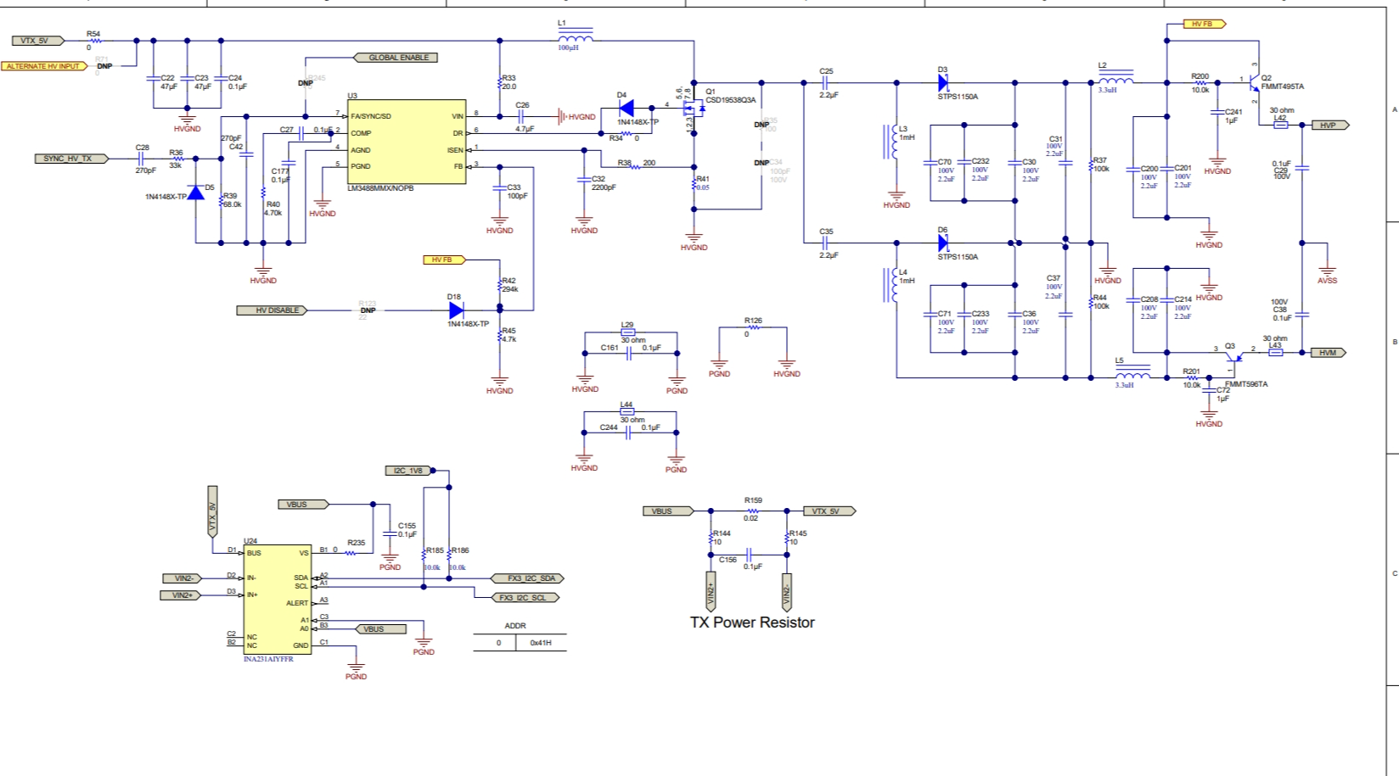Select the R33 '20.0' resistor label

(509, 87)
